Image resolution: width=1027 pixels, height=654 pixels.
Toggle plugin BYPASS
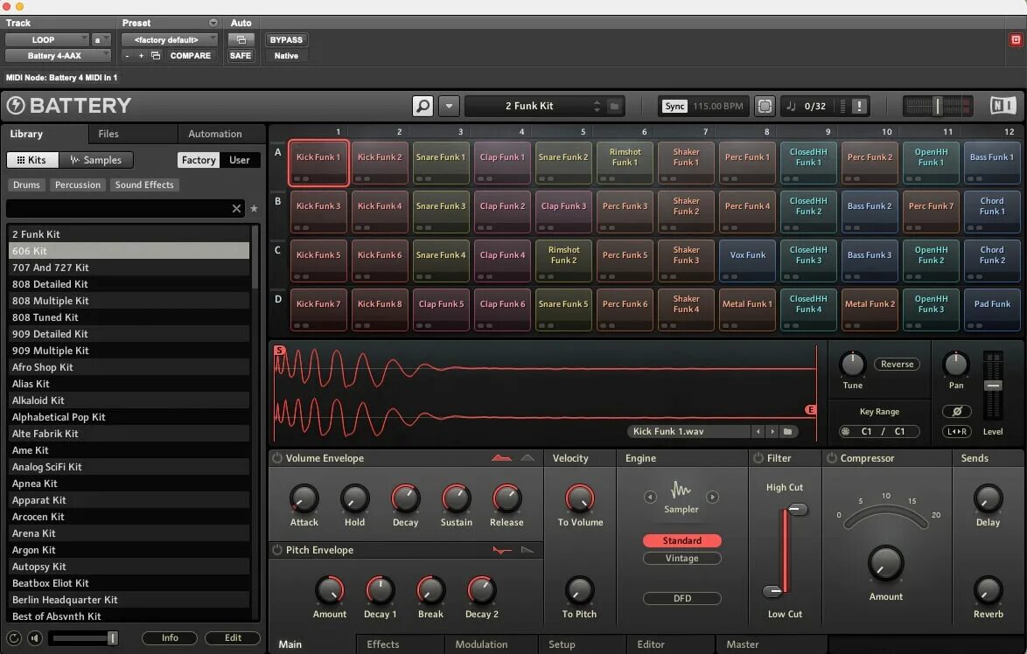click(x=286, y=40)
